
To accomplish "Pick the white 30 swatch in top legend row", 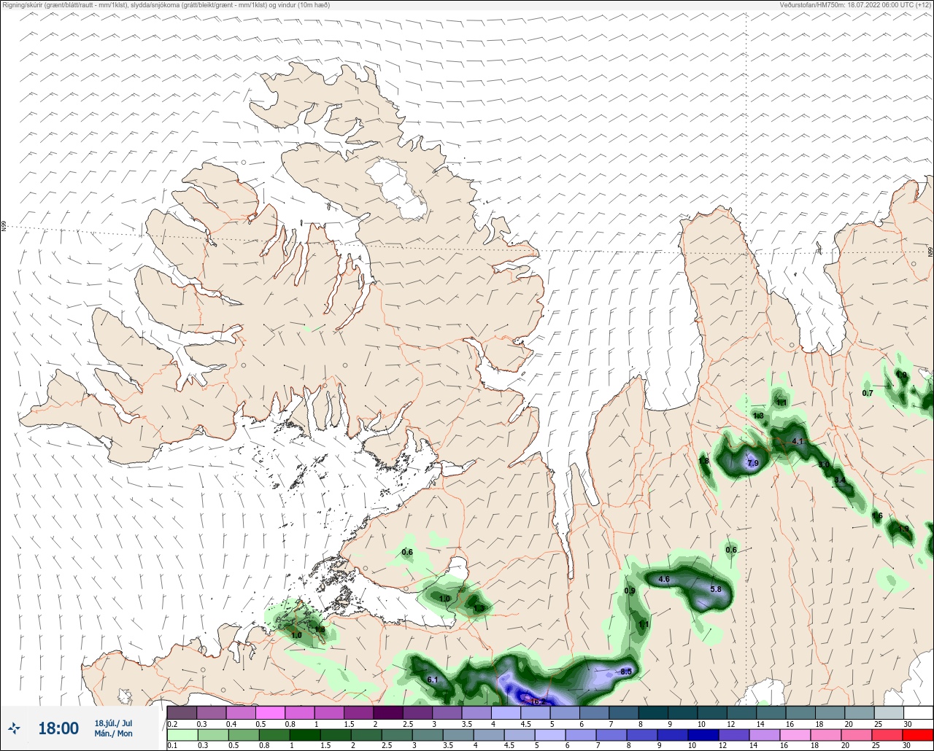I will click(918, 712).
